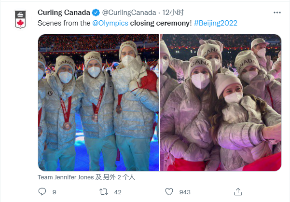Click the blue verified badge

[x=96, y=13]
